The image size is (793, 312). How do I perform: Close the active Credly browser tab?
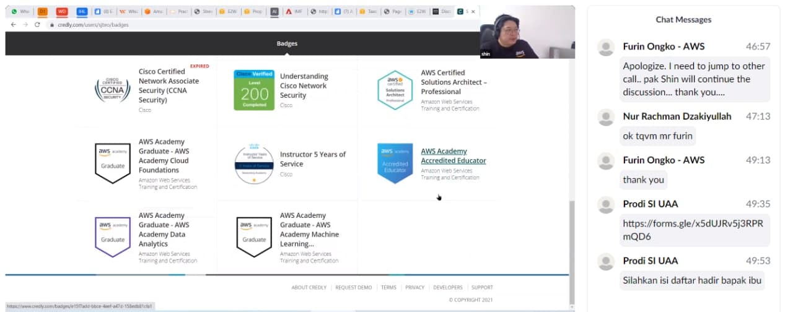(474, 11)
